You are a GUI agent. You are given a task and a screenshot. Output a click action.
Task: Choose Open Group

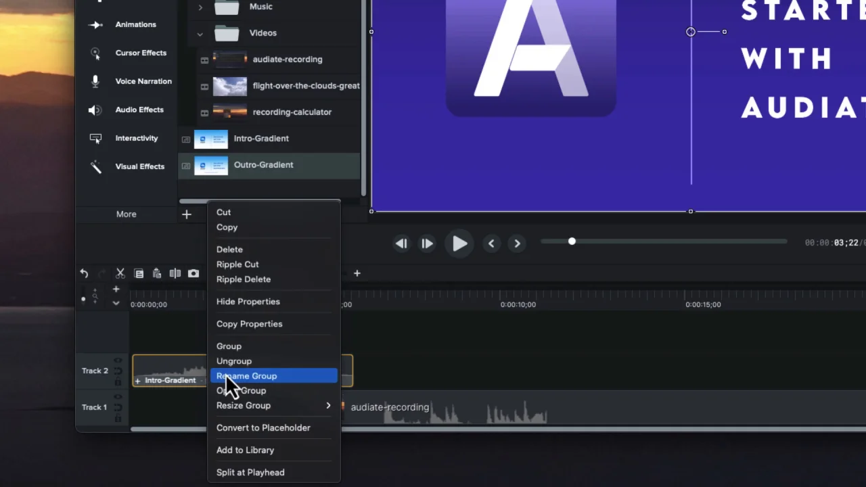point(242,391)
